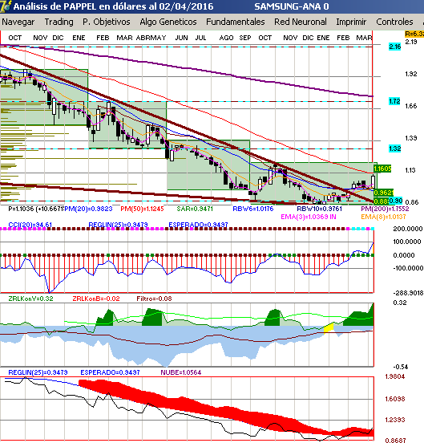Open the Navegar menu
This screenshot has width=424, height=443.
[x=18, y=22]
